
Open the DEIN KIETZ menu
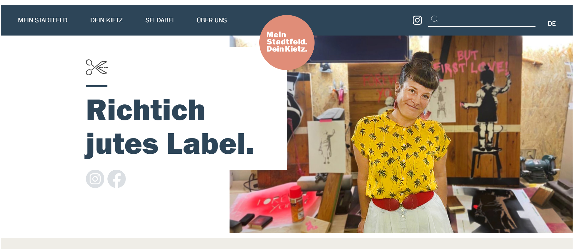pos(106,20)
